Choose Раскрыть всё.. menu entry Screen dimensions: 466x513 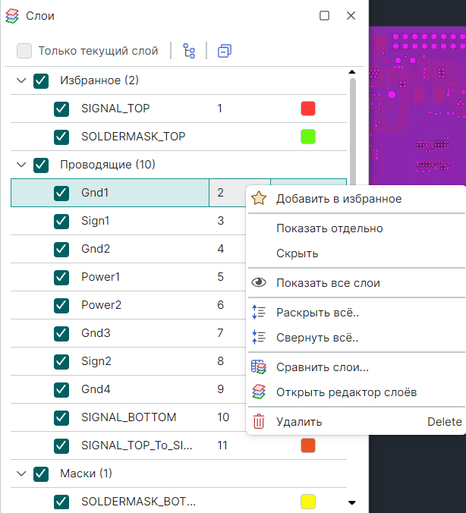(356, 313)
